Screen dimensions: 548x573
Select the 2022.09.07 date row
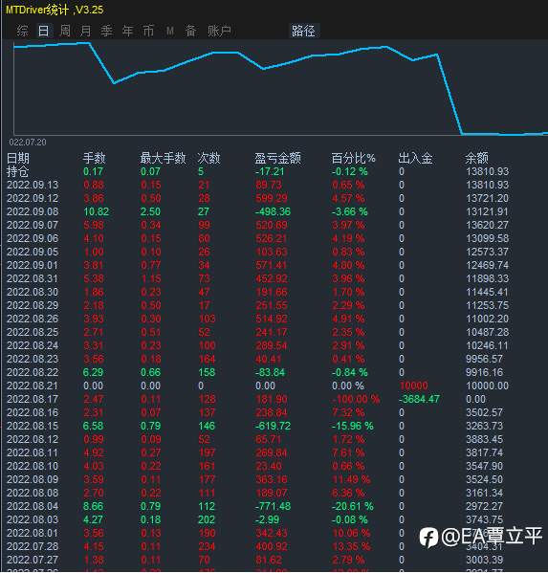click(x=33, y=225)
